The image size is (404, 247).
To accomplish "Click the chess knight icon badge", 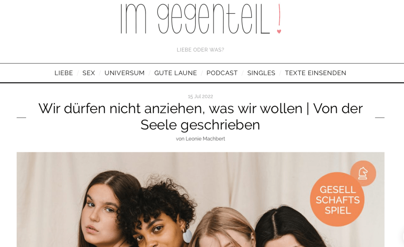I will (x=363, y=173).
